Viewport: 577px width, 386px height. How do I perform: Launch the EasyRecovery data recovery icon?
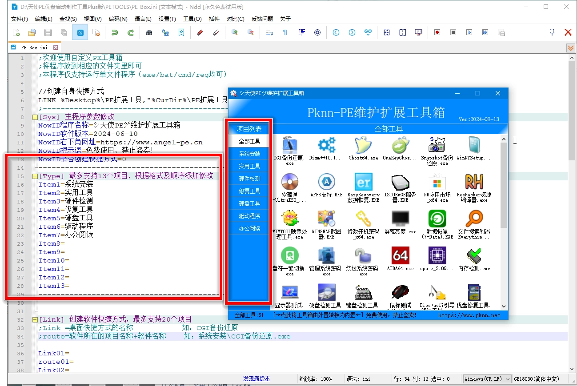coord(363,182)
